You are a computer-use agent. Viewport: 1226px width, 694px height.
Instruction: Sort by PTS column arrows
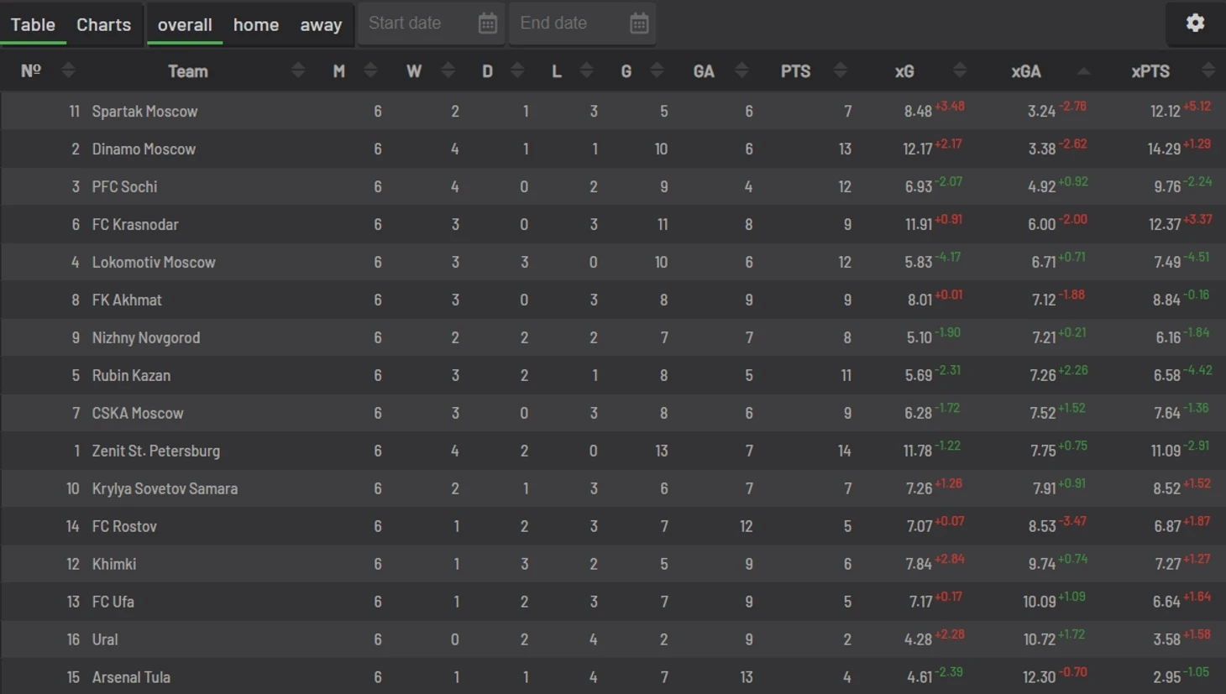point(841,70)
